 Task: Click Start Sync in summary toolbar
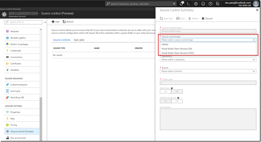166,18
